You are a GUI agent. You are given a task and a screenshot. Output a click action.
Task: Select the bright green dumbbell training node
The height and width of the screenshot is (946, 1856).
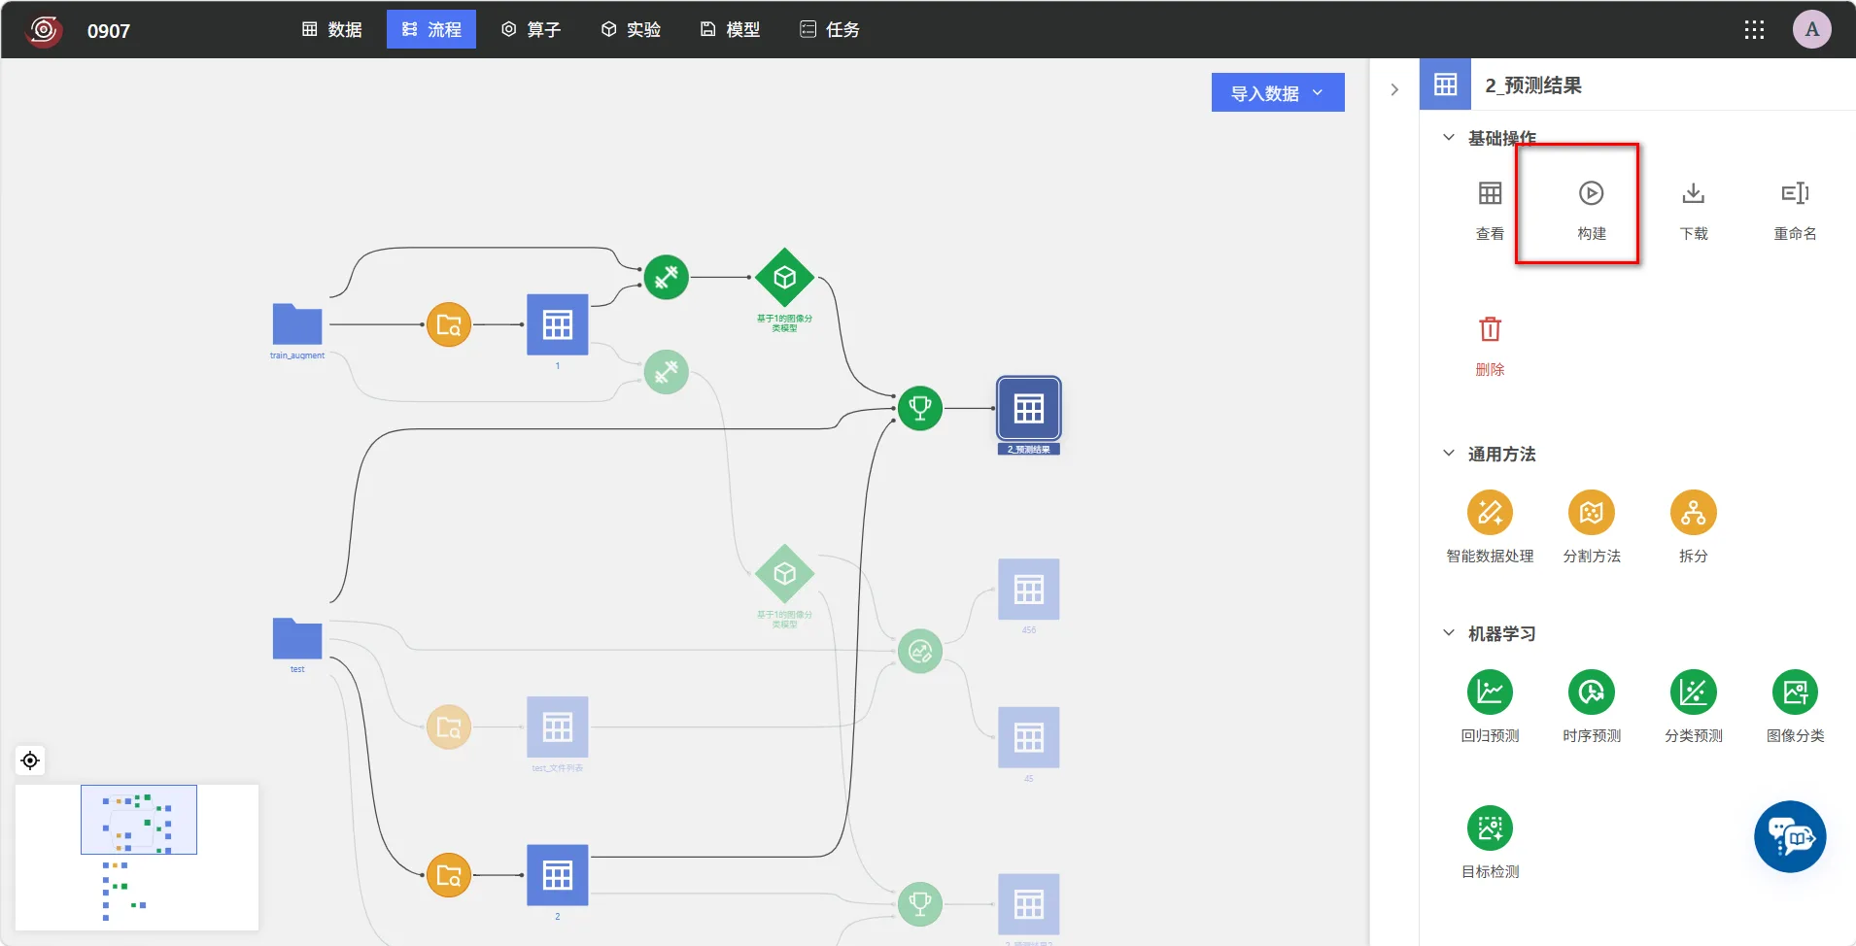(666, 278)
